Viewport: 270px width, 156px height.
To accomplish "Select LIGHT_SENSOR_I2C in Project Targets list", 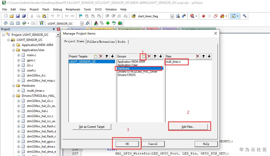I will (92, 62).
